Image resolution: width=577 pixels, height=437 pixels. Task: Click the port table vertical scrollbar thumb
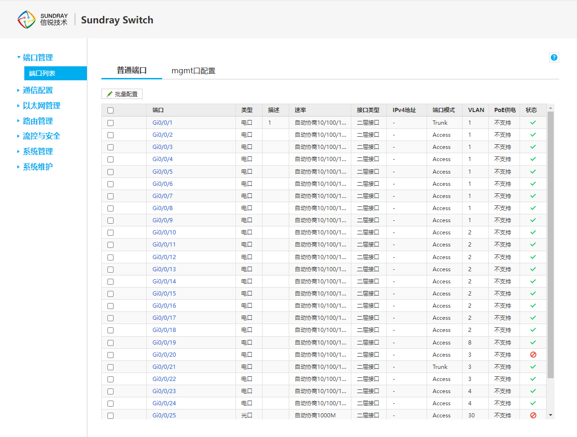(x=550, y=243)
